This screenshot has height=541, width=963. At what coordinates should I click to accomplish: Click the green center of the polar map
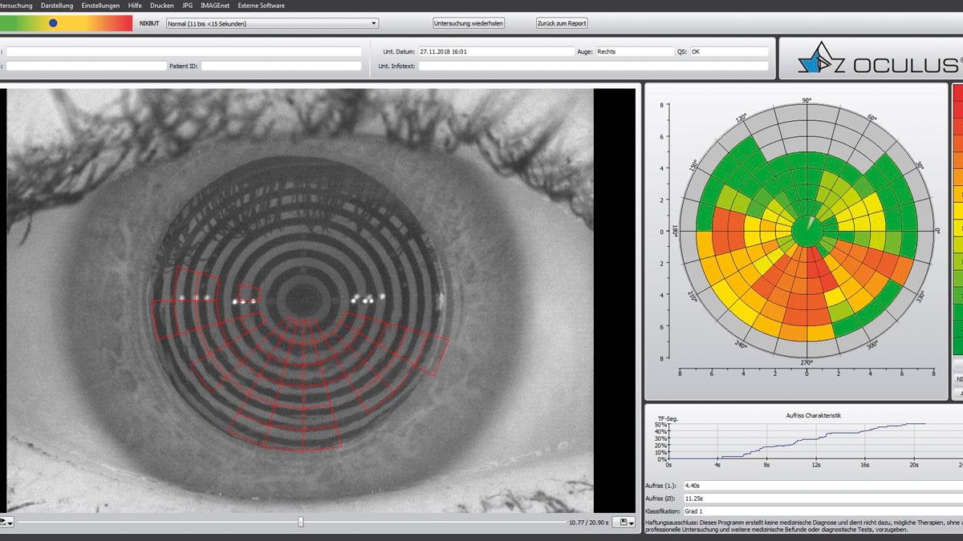(807, 232)
